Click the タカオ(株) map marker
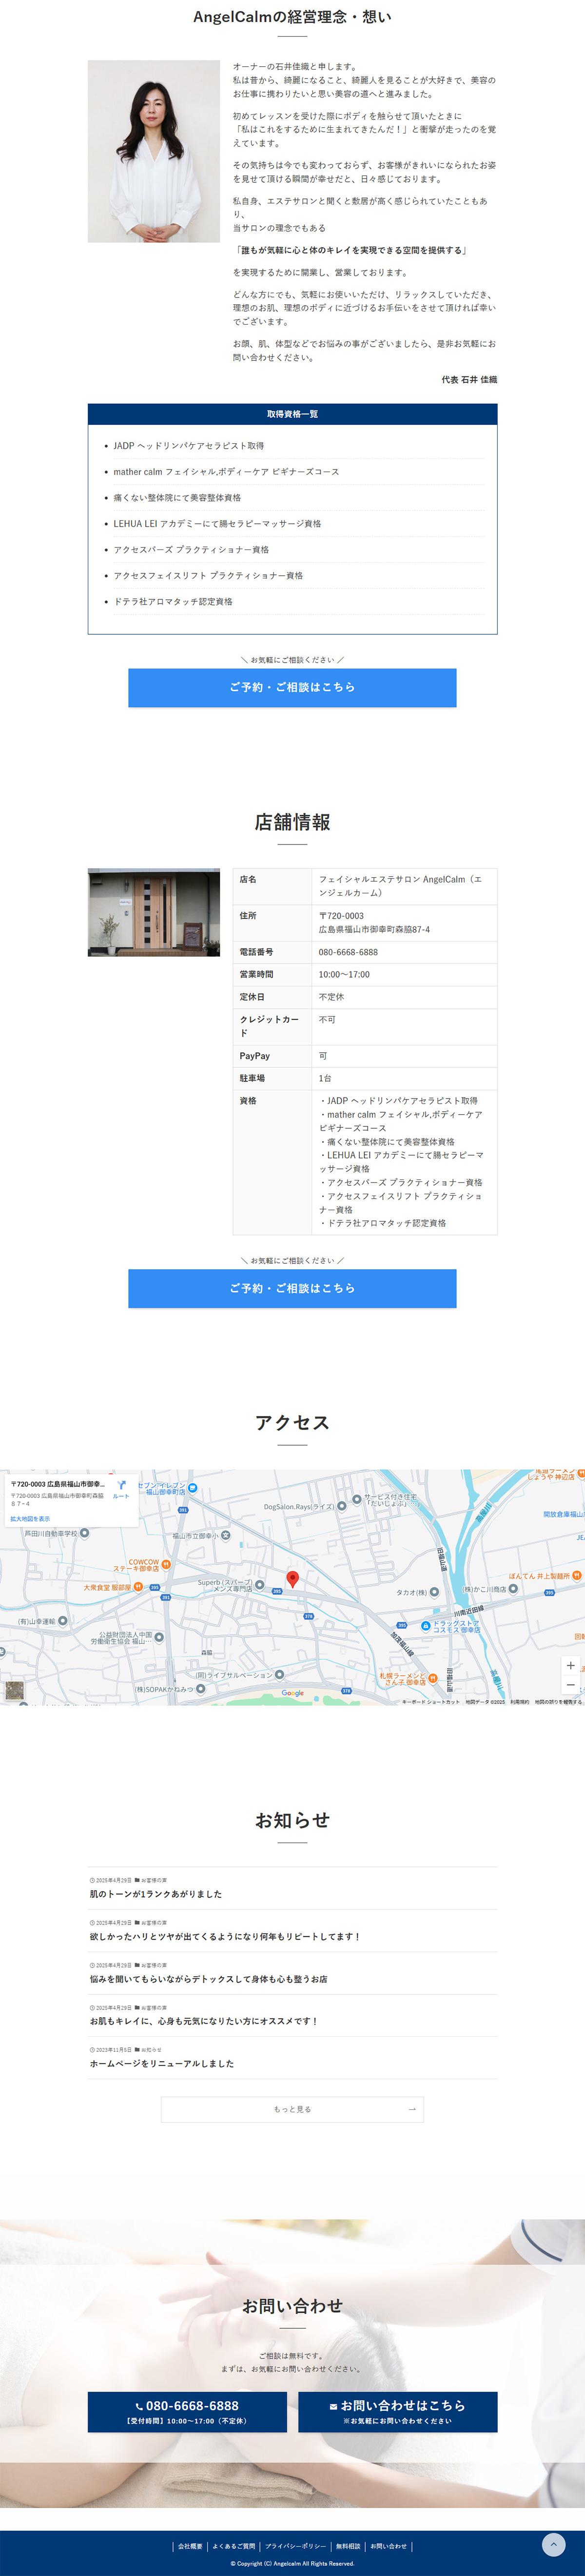The image size is (585, 2576). click(x=434, y=1591)
